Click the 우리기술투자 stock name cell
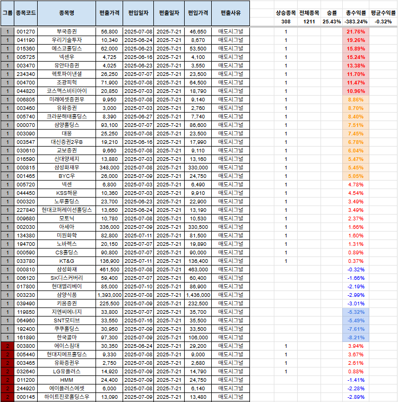 point(66,40)
